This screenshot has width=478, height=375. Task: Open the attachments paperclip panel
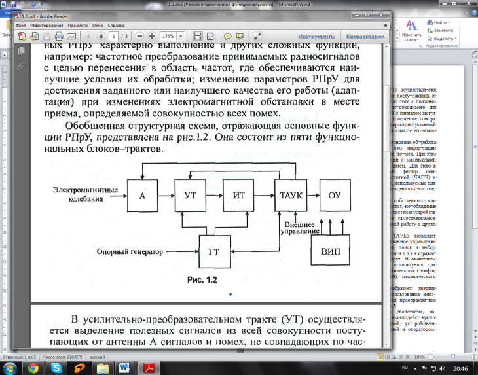21,66
